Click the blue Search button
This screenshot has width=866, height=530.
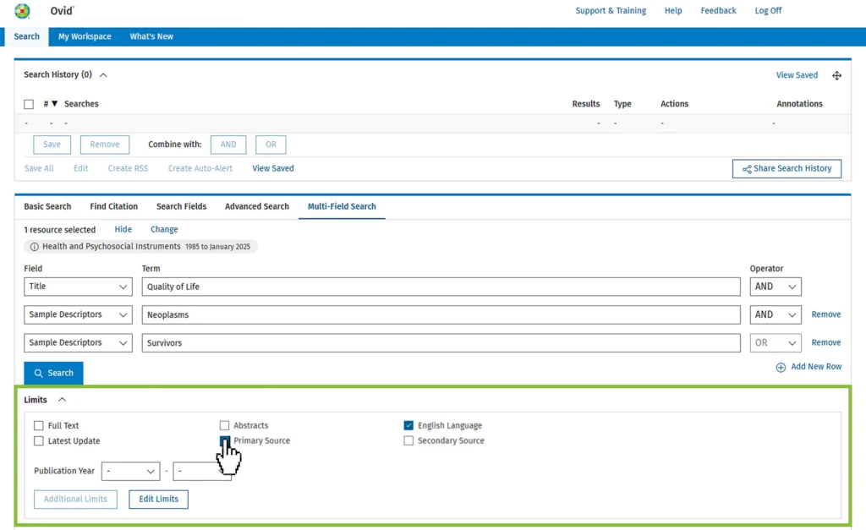point(53,374)
